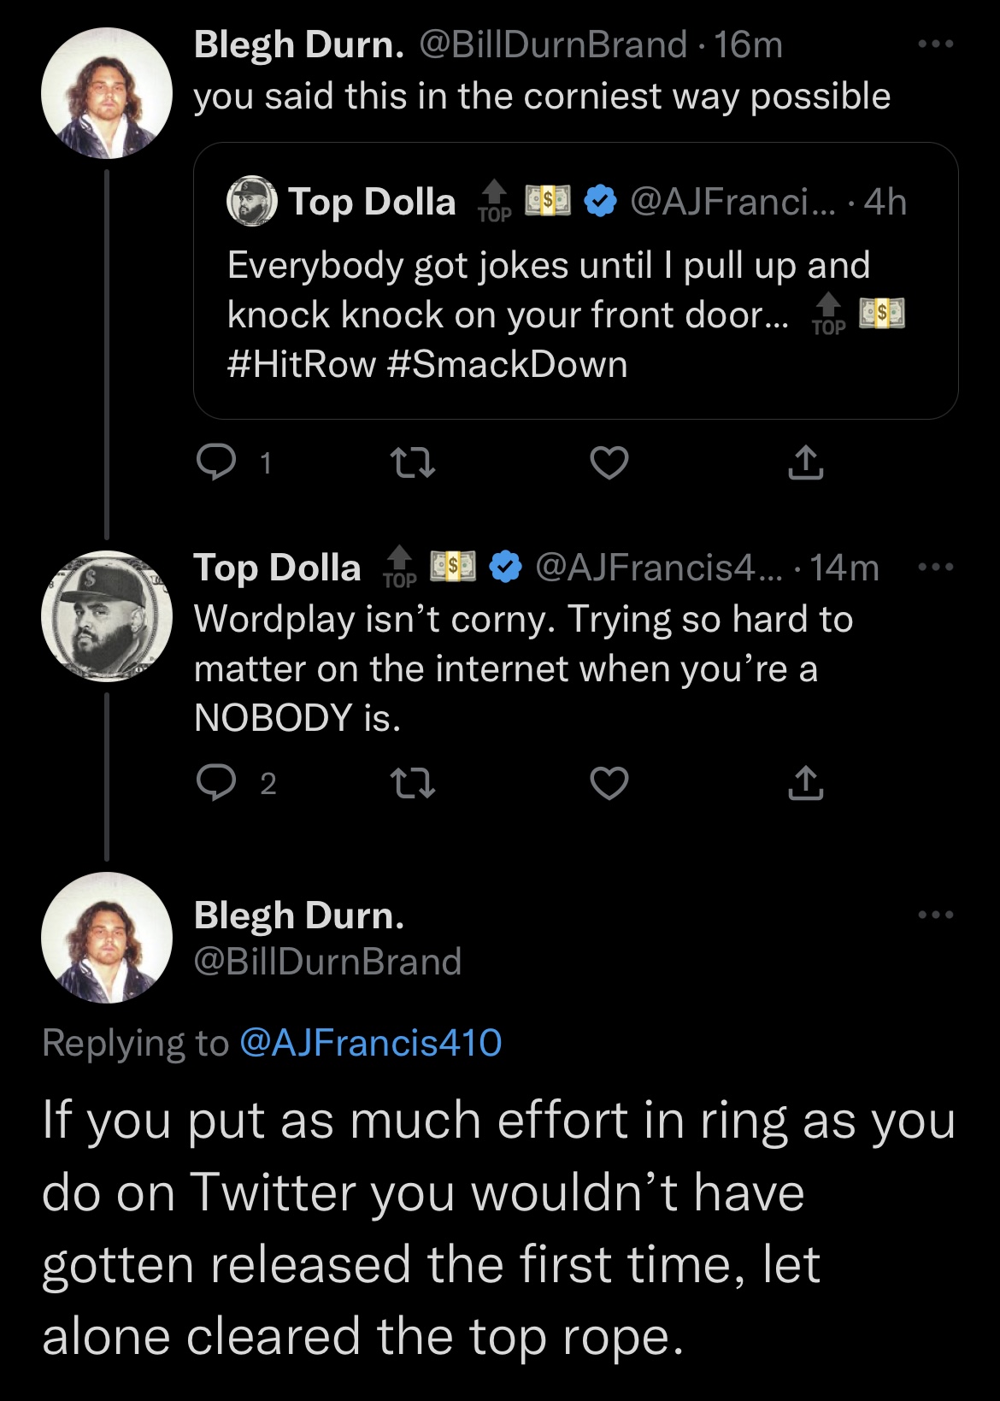This screenshot has width=1000, height=1401.
Task: Open Top Dolla's dollar bill avatar
Action: tap(107, 616)
